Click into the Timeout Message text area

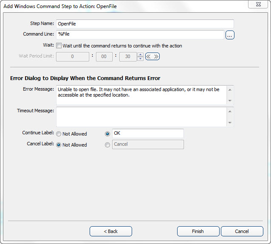coord(140,116)
